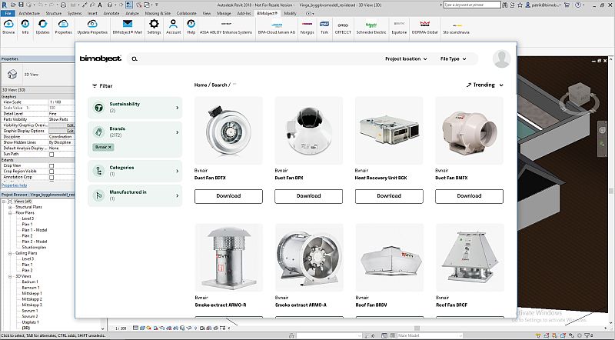The height and width of the screenshot is (340, 615).
Task: Collapse the Floor Plans tree node
Action: tap(10, 213)
